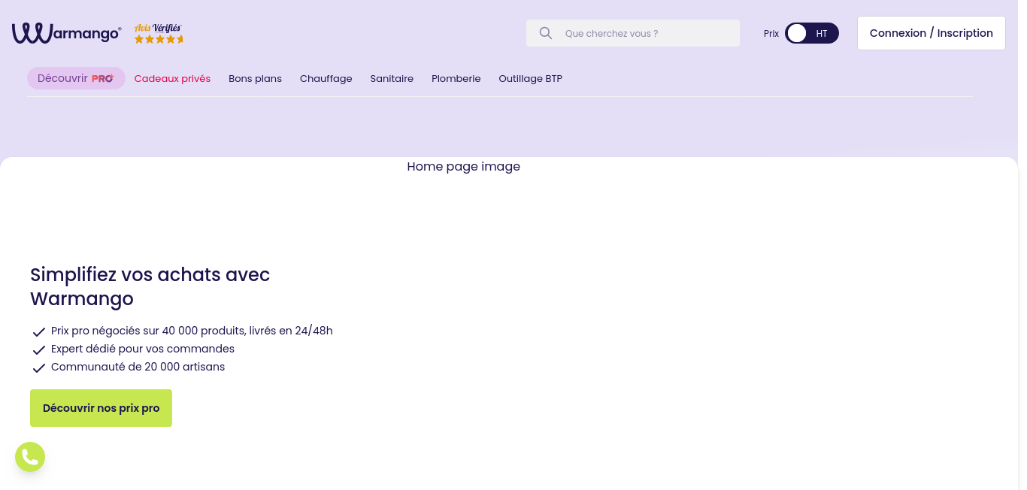Viewport: 1027px width, 490px height.
Task: Open the Outillage BTP category
Action: point(530,79)
